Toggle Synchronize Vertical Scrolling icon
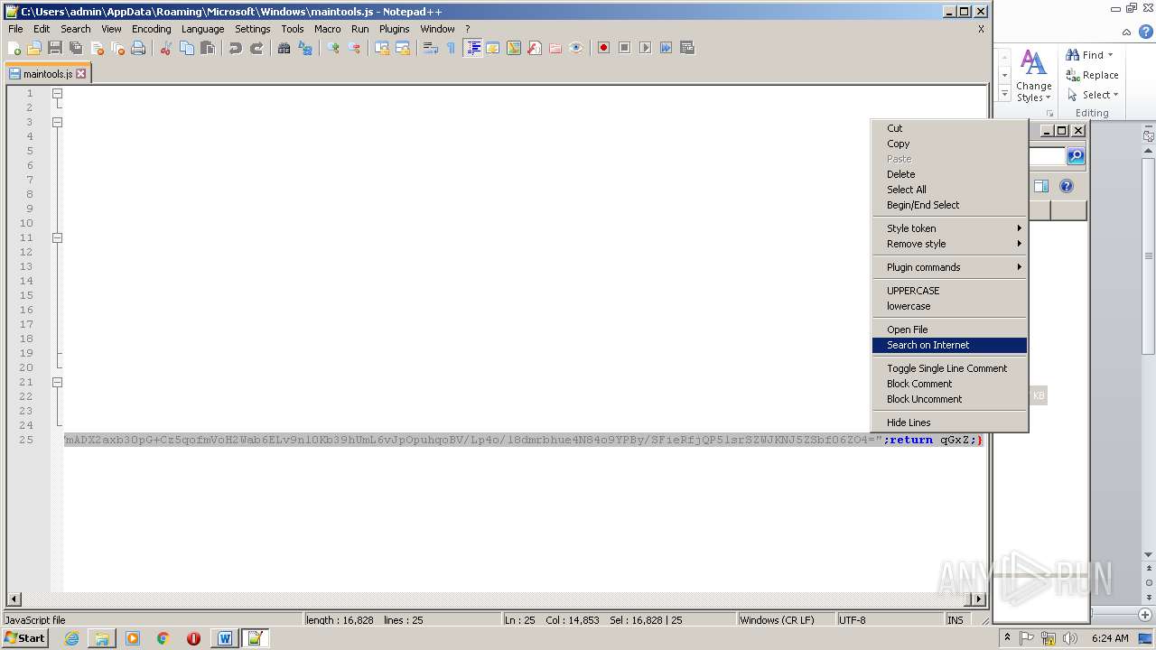 click(x=382, y=48)
